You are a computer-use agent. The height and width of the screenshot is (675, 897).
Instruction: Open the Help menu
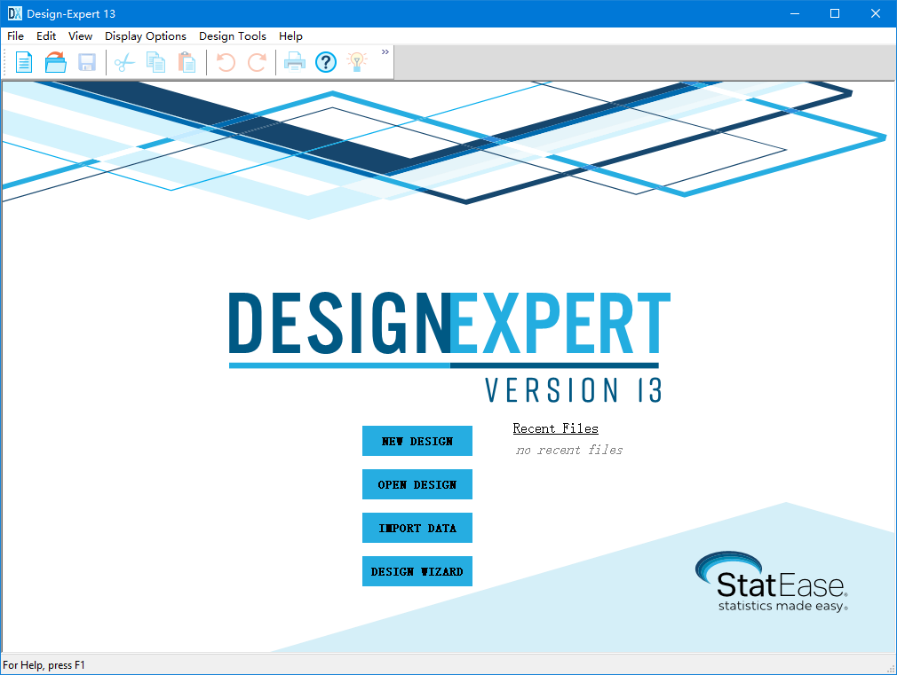tap(290, 36)
